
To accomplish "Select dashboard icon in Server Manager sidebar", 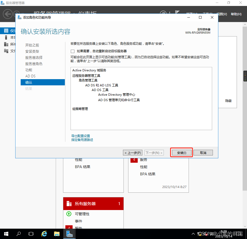I will [x=6, y=31].
